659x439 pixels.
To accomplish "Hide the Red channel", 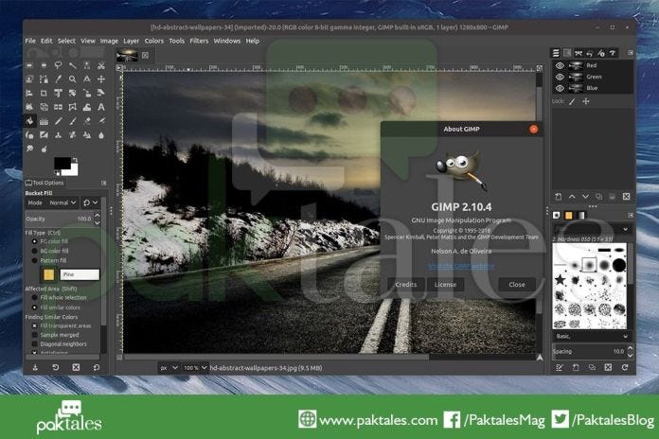I will pyautogui.click(x=560, y=65).
